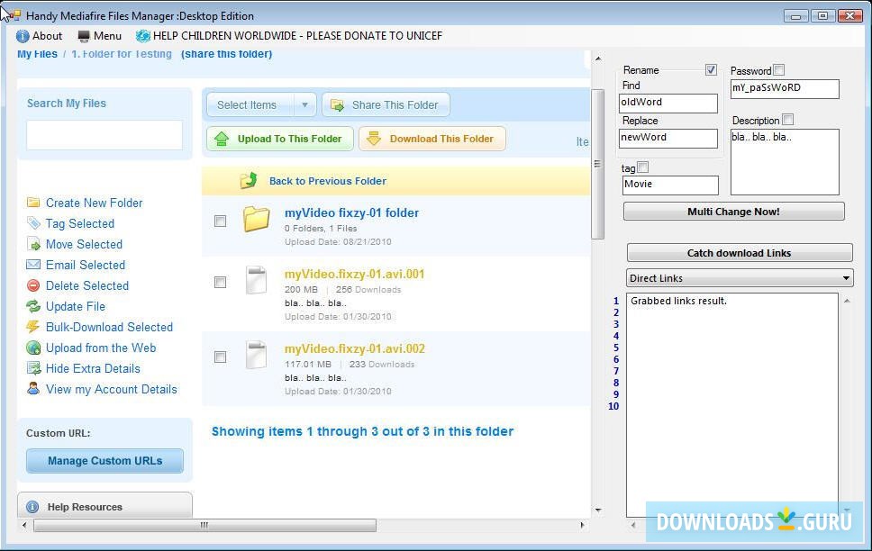Click the Replace field containing newWord
The height and width of the screenshot is (551, 872).
pos(668,138)
